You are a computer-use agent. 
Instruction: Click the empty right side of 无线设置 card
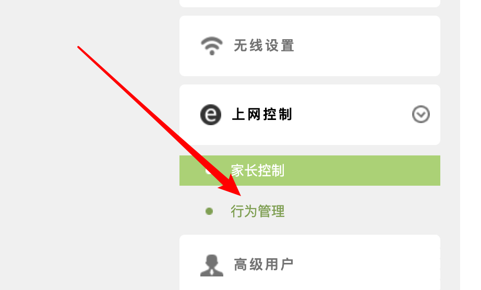point(368,46)
